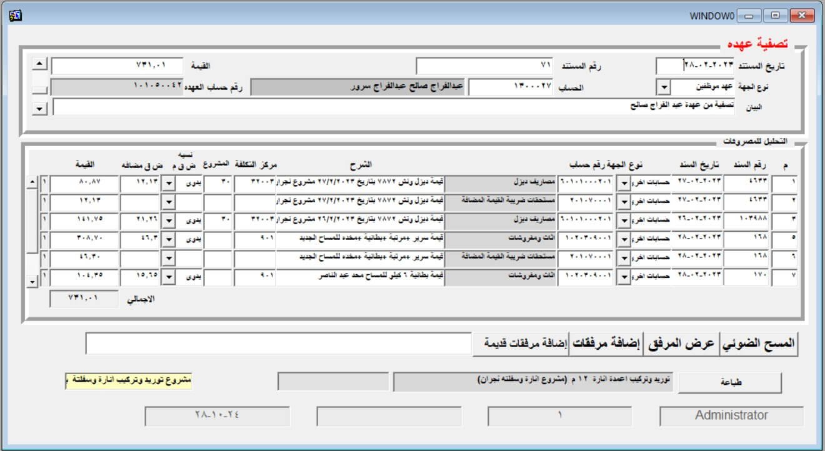Screen dimensions: 825x451
Task: Click the small gray button beside رقم حساب العهده
Action: (x=39, y=88)
